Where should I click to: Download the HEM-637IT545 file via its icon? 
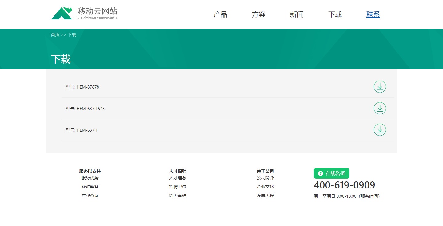[x=380, y=109]
